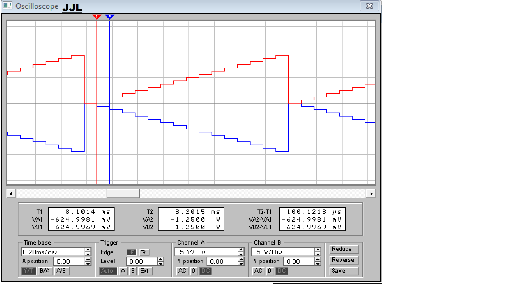The width and height of the screenshot is (509, 286).
Task: Increase Channel B Y position
Action: pos(318,259)
